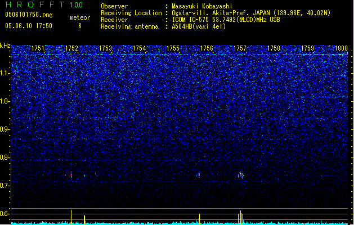Click the 1753 time axis marker

tap(105, 48)
